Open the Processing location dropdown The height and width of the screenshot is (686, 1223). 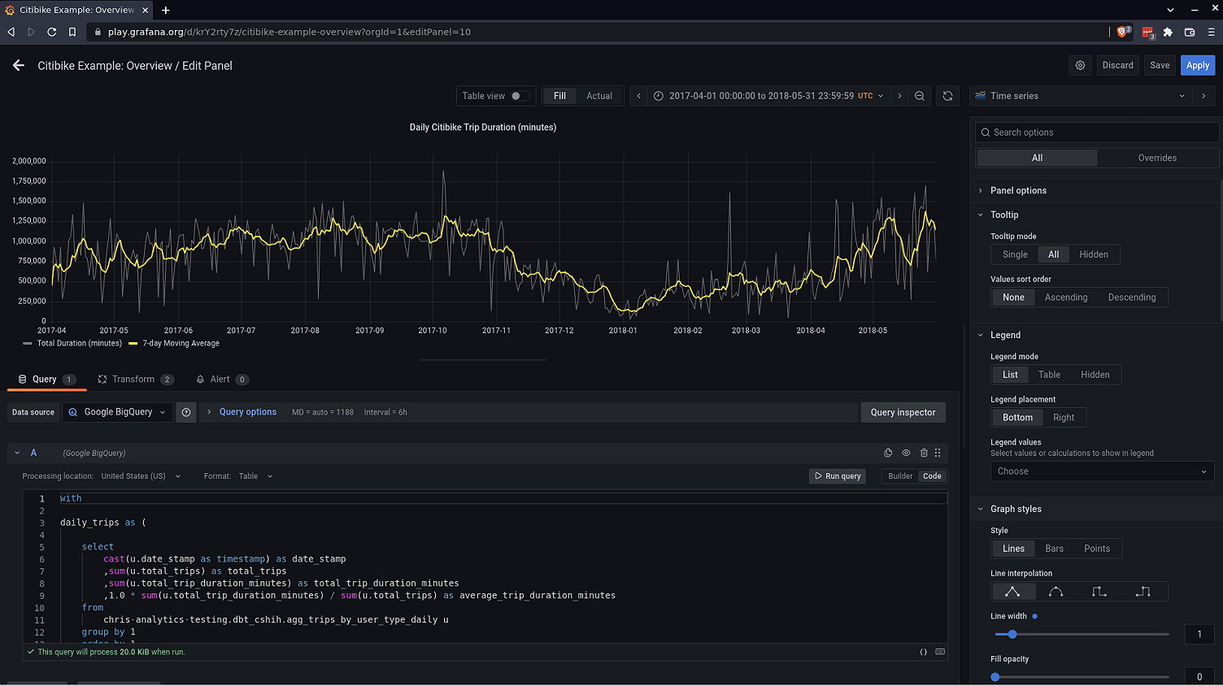click(141, 476)
